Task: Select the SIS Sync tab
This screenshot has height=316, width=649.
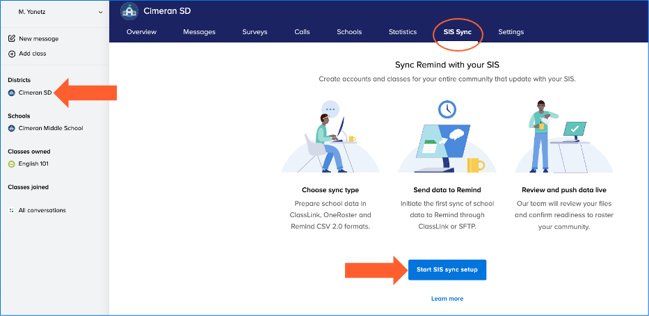Action: tap(458, 32)
